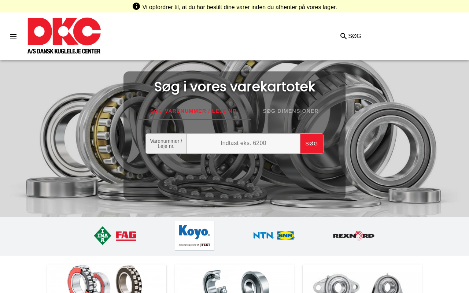
Task: Click the Varenummer / Leje nr. field label
Action: click(166, 144)
